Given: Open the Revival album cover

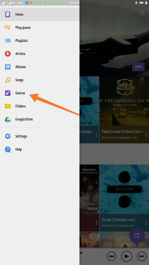Looking at the screenshot, I should pos(89,189).
